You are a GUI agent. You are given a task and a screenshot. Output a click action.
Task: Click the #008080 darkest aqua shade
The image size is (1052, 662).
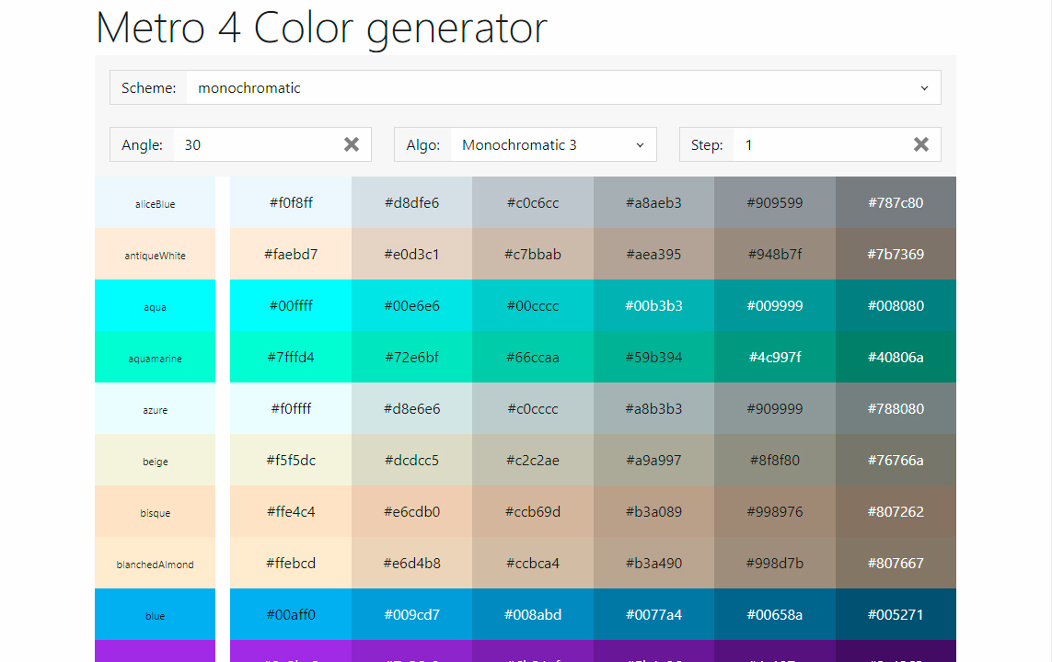tap(895, 305)
